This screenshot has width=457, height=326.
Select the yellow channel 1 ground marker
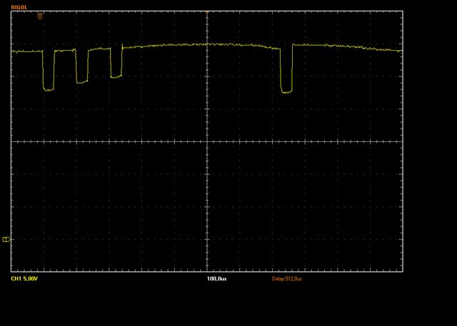click(x=6, y=240)
